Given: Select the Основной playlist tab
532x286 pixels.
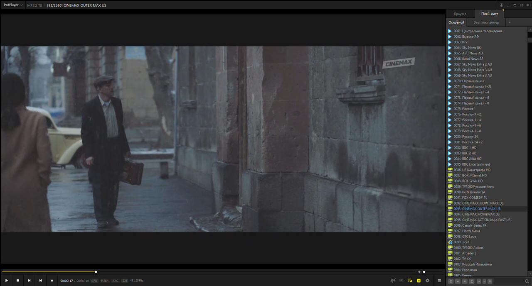Looking at the screenshot, I should click(x=456, y=22).
